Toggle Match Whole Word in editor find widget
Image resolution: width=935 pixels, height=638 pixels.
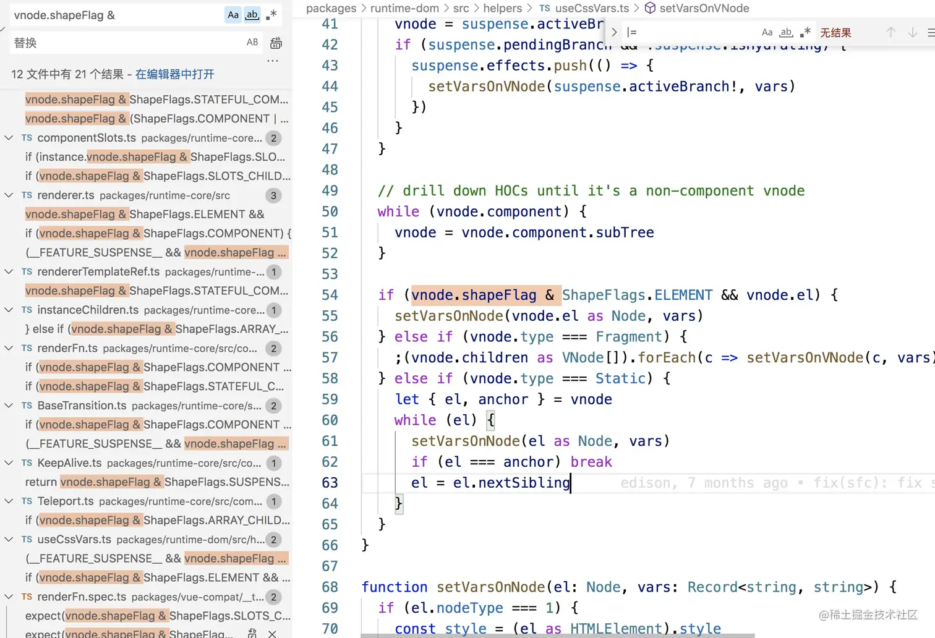click(x=786, y=32)
